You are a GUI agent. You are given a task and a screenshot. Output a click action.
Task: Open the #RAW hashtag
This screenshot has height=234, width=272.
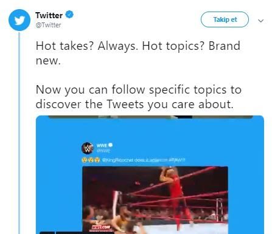(x=177, y=160)
